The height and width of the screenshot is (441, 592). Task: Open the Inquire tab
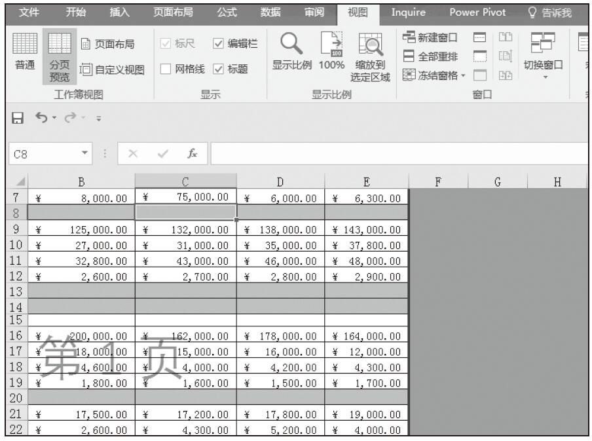tap(409, 12)
